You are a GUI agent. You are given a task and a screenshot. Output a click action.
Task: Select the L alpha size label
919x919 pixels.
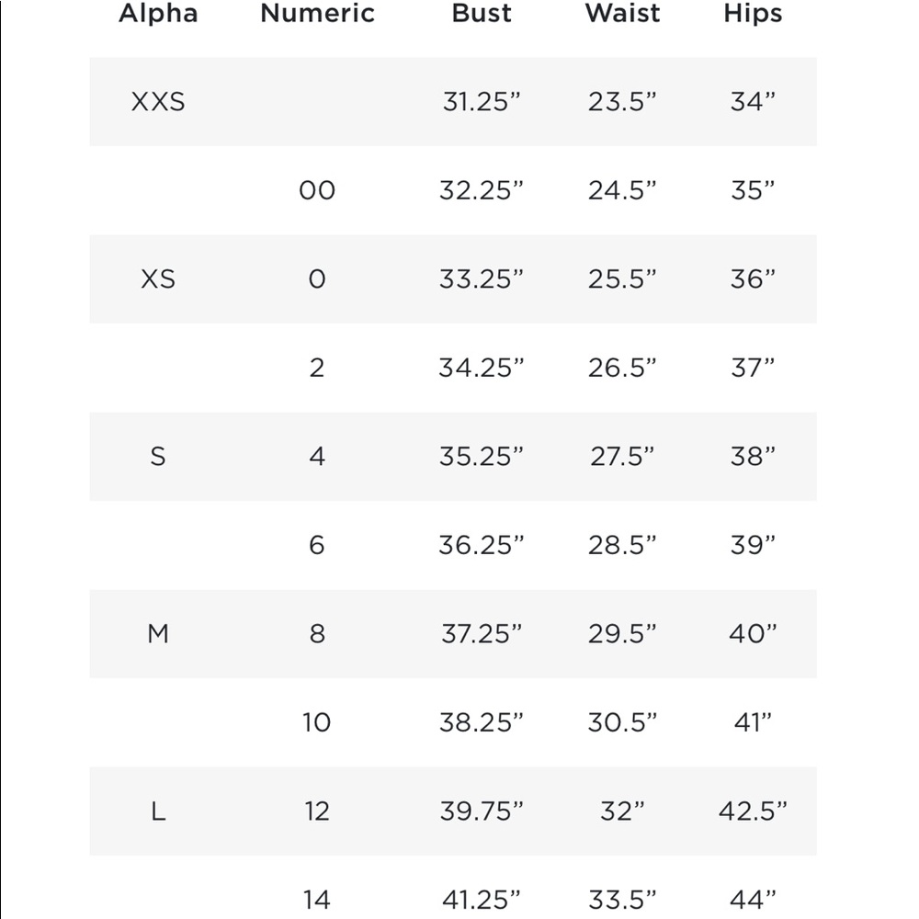point(158,811)
